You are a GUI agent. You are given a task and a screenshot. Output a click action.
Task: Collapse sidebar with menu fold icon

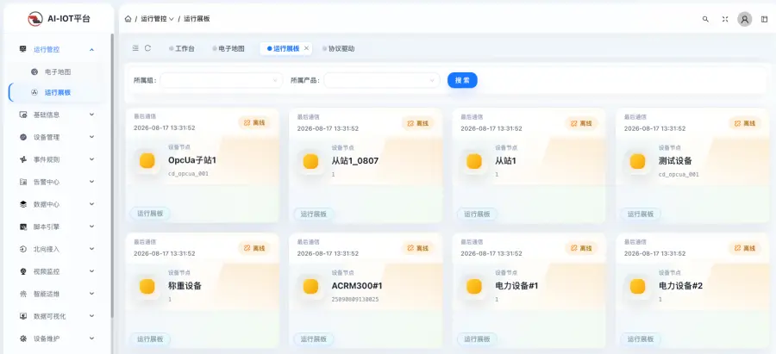[135, 48]
